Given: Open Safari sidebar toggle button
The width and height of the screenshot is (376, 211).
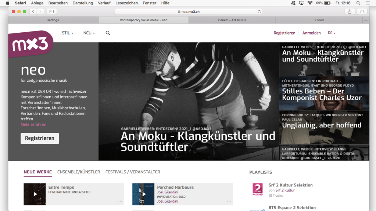Looking at the screenshot, I should coord(51,12).
